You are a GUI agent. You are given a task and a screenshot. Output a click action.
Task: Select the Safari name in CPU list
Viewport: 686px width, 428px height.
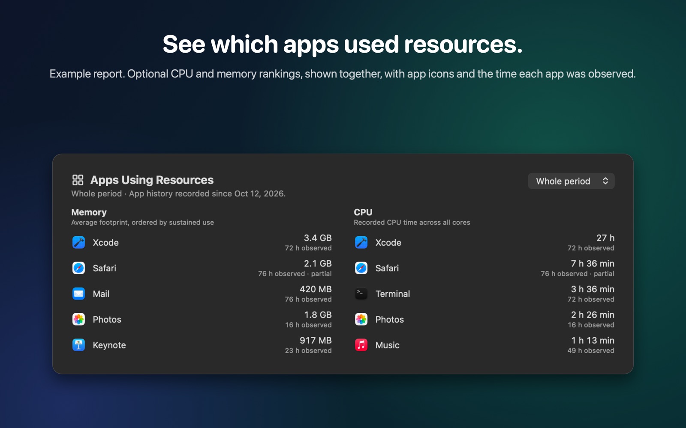click(x=387, y=268)
